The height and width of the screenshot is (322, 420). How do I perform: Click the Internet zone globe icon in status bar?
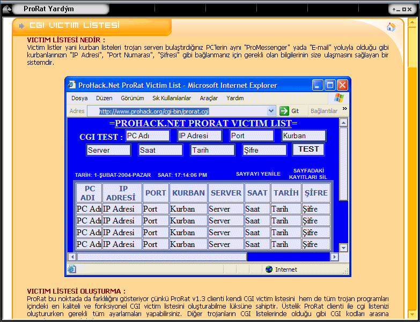tap(269, 269)
